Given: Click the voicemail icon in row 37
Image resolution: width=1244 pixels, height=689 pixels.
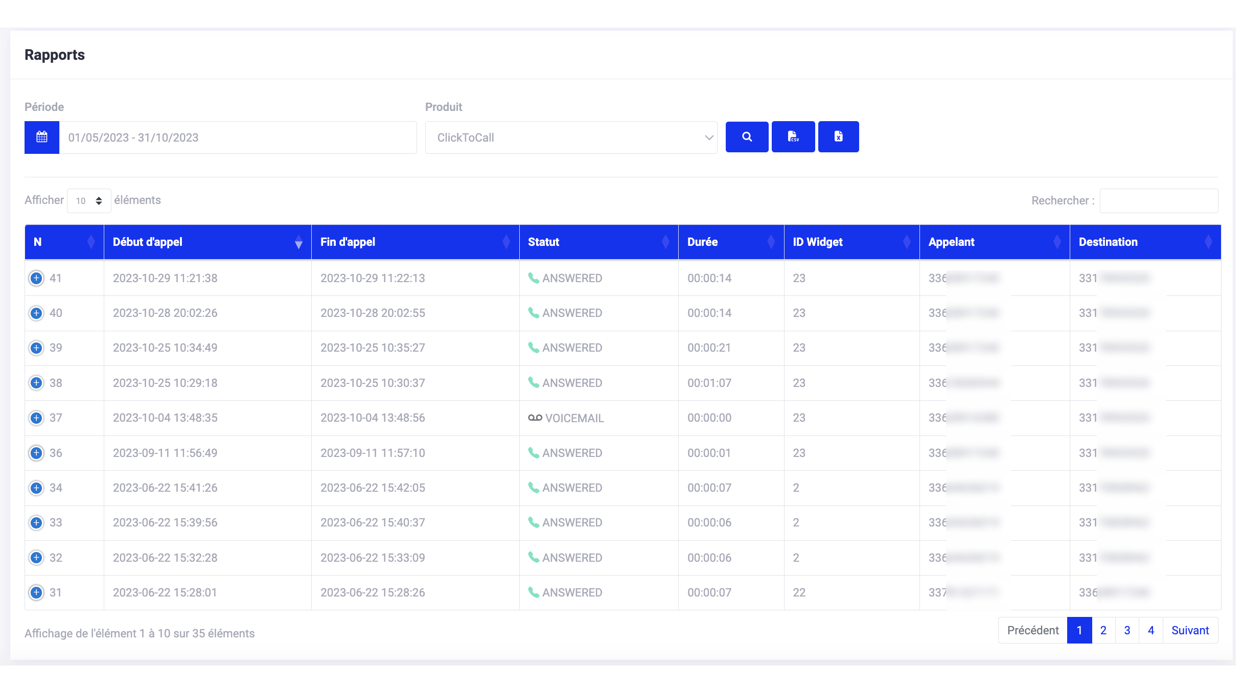Looking at the screenshot, I should point(535,418).
